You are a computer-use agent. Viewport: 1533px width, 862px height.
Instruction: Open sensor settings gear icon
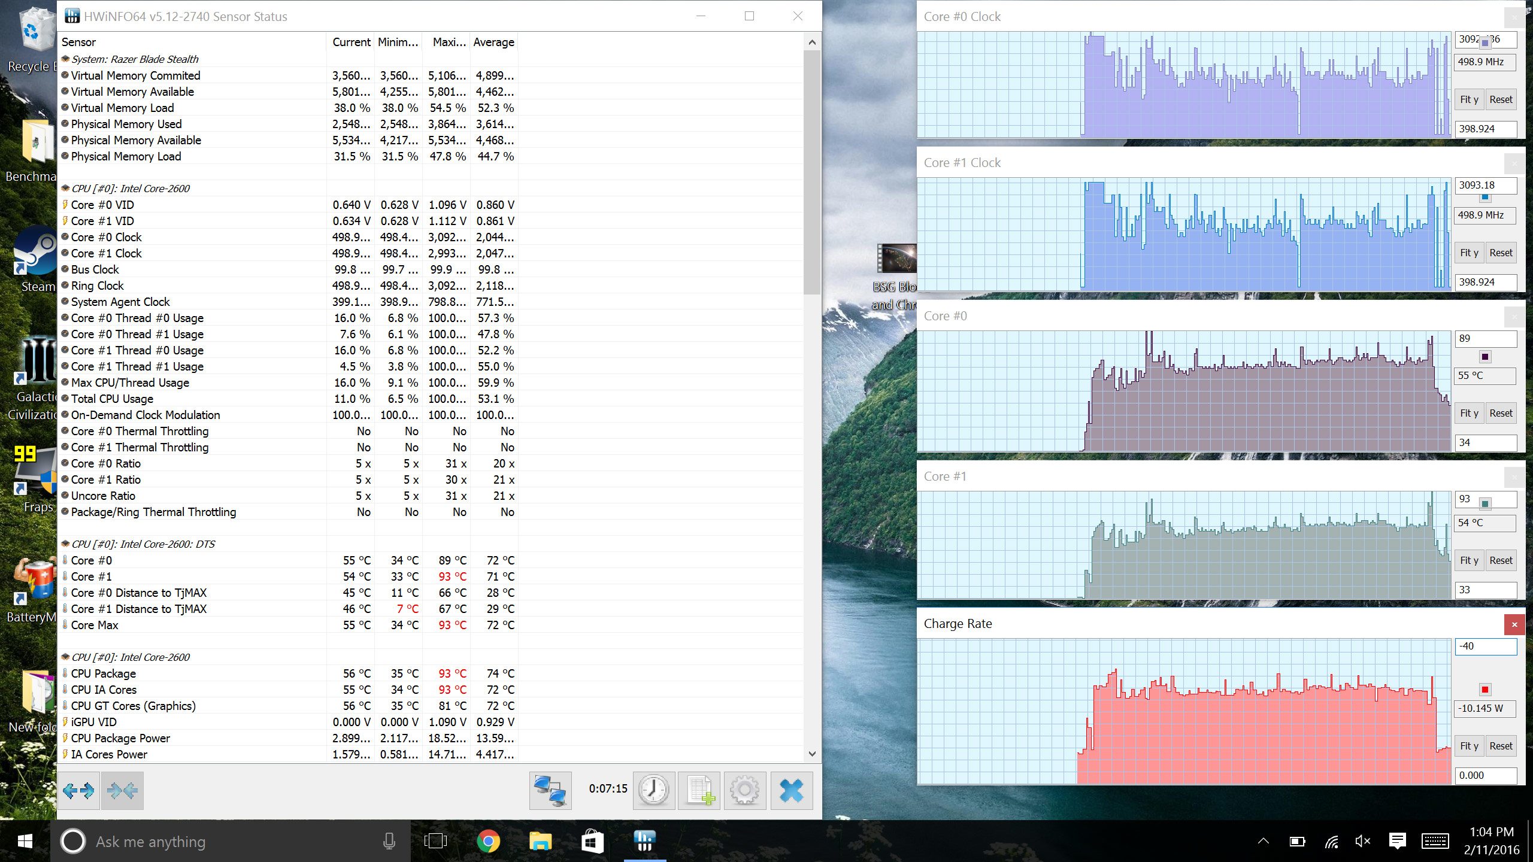tap(744, 790)
